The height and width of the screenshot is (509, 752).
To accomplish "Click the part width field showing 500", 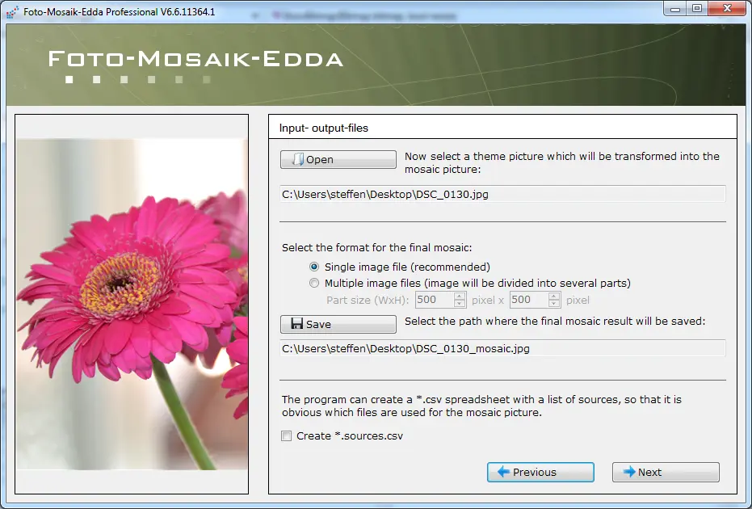I will point(435,300).
